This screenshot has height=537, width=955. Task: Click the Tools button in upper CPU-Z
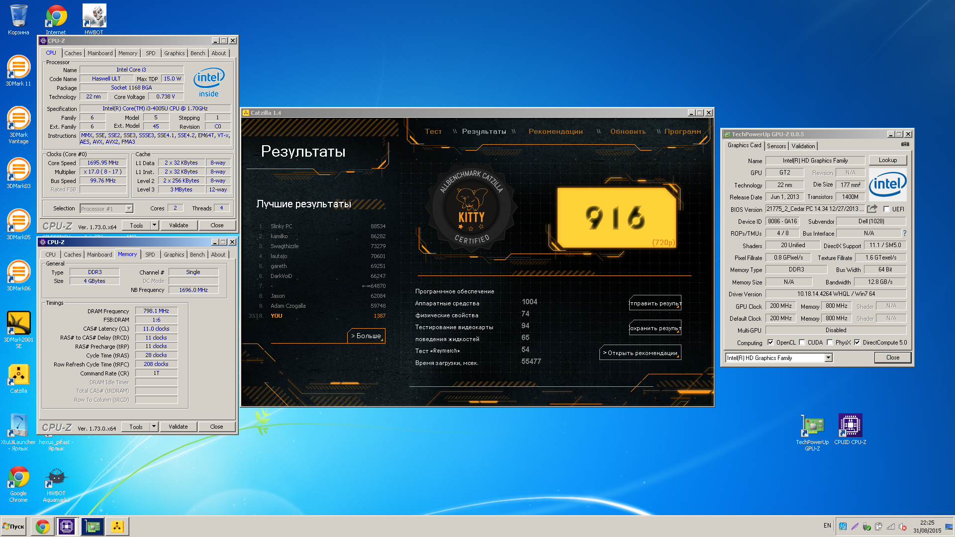136,225
